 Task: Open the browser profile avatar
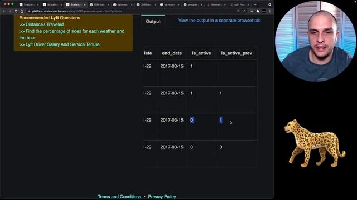click(x=264, y=11)
